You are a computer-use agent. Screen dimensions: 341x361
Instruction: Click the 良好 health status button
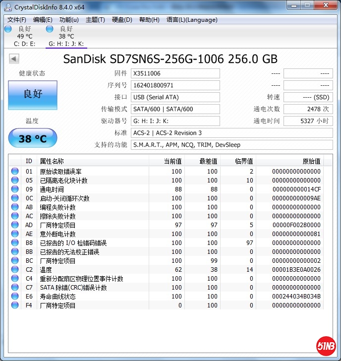point(33,94)
